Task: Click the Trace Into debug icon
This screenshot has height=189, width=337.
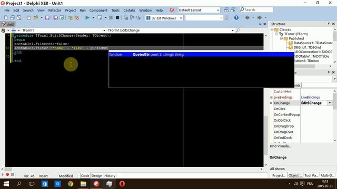Action: point(126,18)
